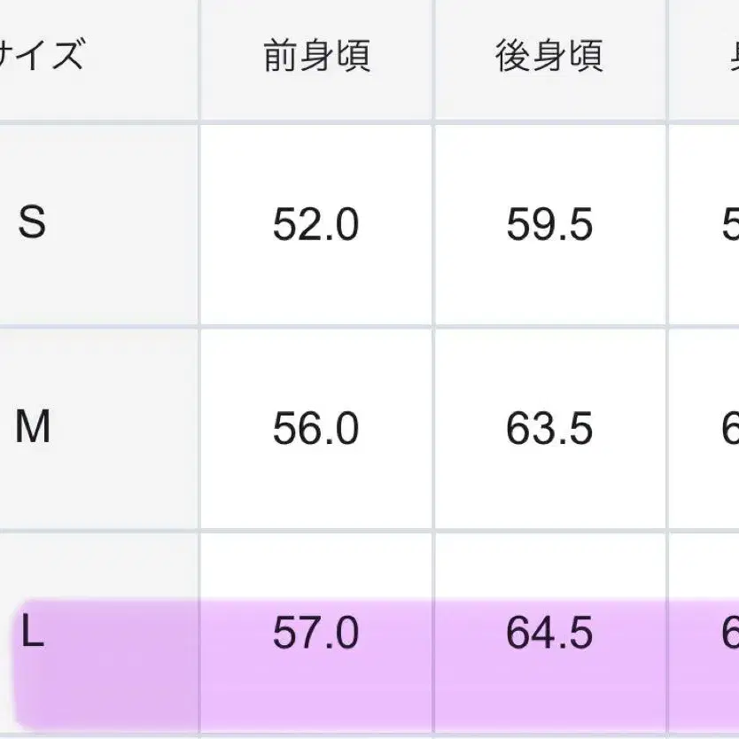This screenshot has height=739, width=739.
Task: Click the divider between 52.0 and 59.5
Action: pyautogui.click(x=433, y=225)
